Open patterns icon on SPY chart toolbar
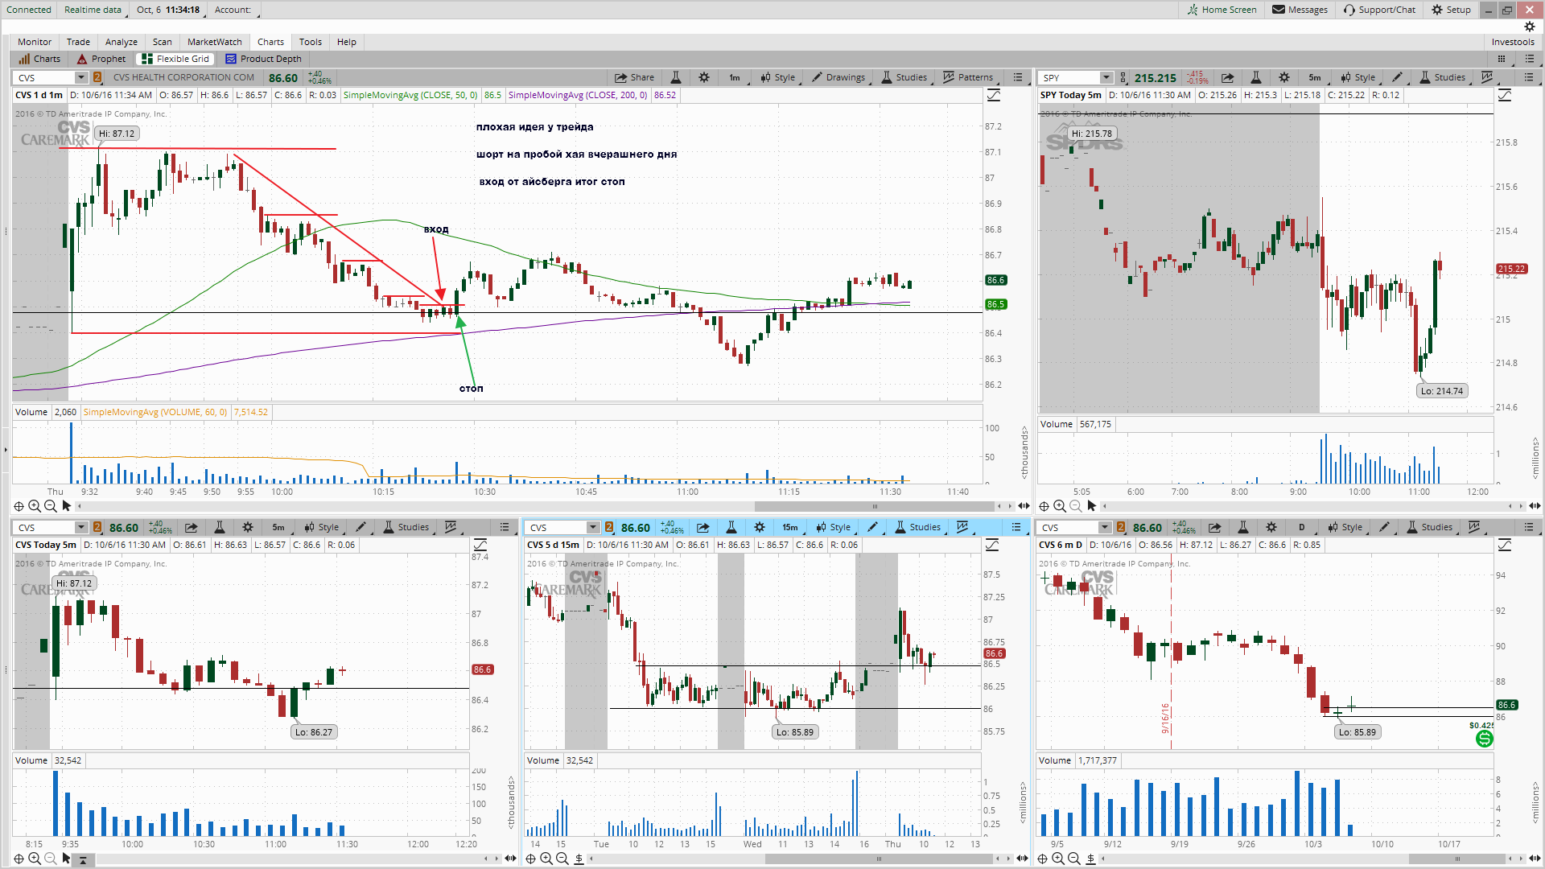Viewport: 1545px width, 869px height. pos(1487,77)
